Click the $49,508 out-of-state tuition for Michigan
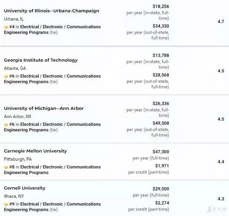This screenshot has width=229, height=216. point(161,123)
